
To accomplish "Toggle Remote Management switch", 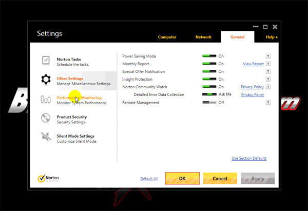I will tap(209, 103).
